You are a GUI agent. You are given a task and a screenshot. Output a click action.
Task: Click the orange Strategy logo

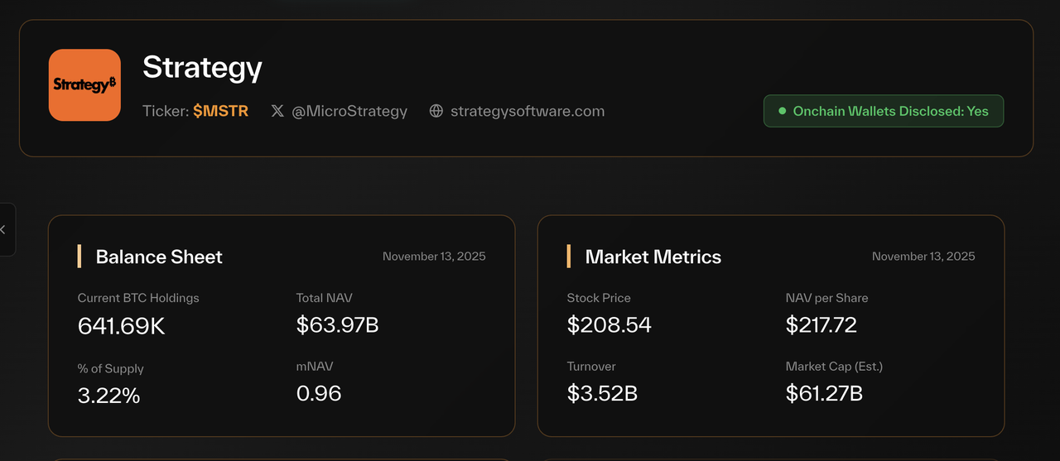point(84,84)
